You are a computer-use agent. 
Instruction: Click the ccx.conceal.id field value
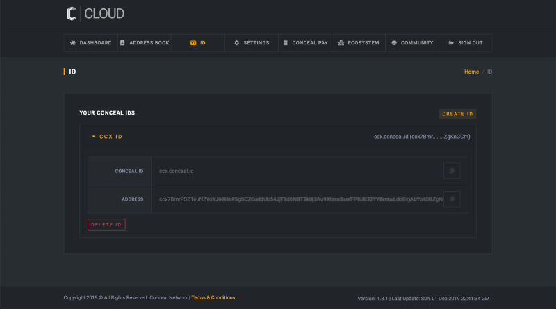177,171
